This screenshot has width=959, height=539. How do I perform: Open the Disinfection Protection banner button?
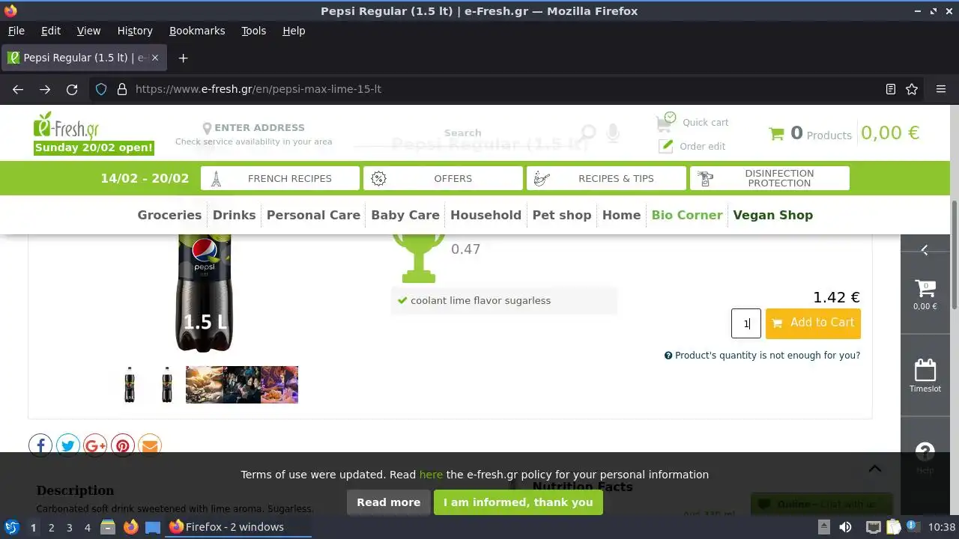coord(769,178)
